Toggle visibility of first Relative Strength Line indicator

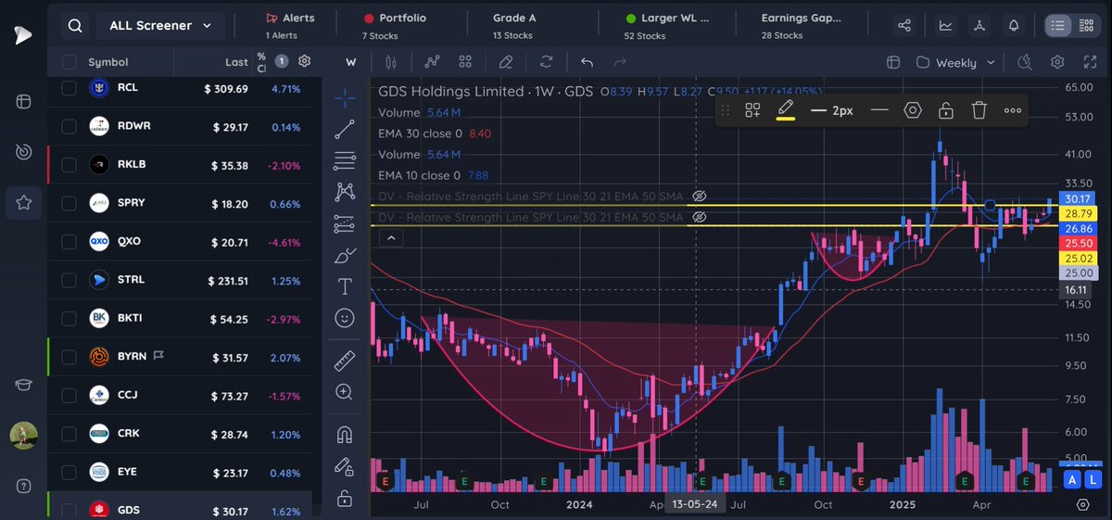pyautogui.click(x=700, y=197)
